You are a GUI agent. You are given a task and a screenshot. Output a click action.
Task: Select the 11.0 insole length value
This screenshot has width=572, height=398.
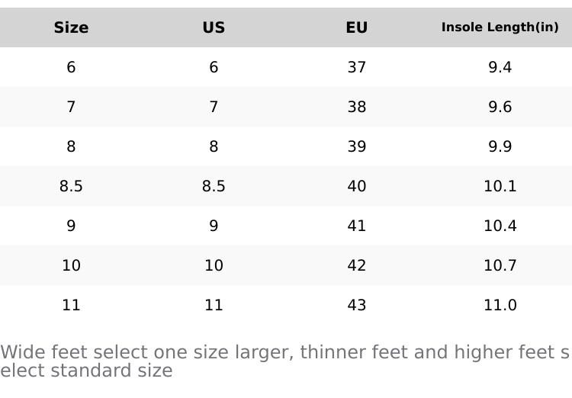pos(500,305)
